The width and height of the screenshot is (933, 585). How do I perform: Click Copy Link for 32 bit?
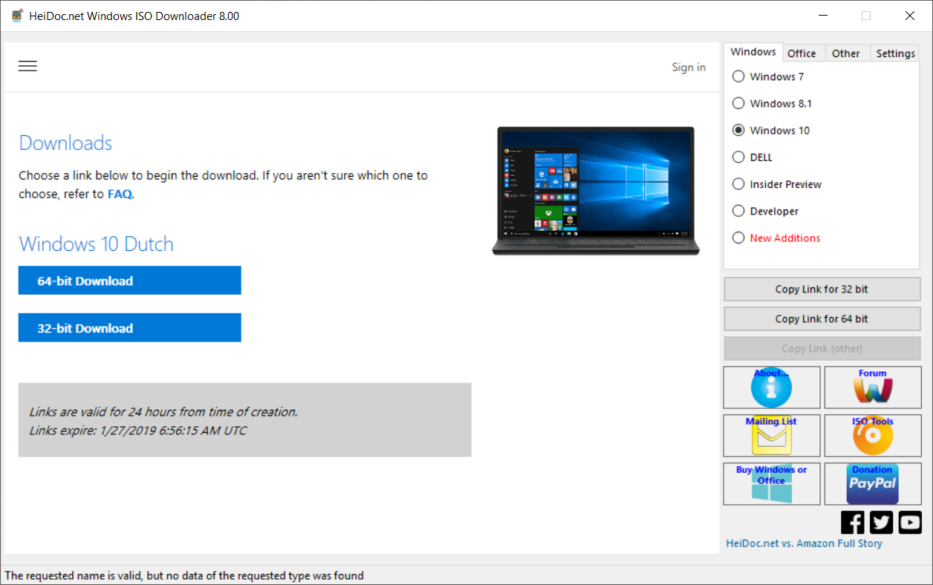click(x=822, y=289)
